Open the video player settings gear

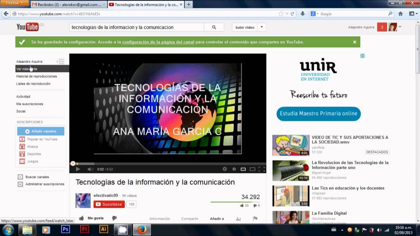pyautogui.click(x=225, y=169)
